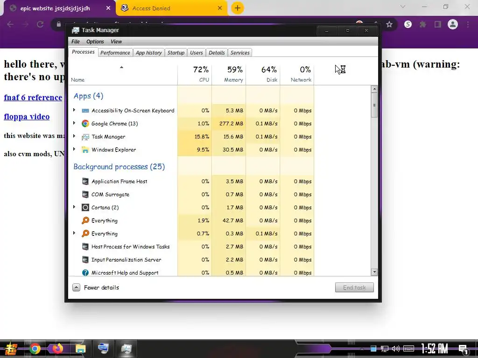
Task: Open the floppa video link
Action: pos(27,117)
